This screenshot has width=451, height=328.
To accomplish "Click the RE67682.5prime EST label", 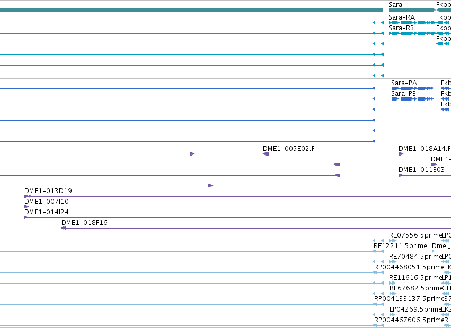I will click(415, 288).
